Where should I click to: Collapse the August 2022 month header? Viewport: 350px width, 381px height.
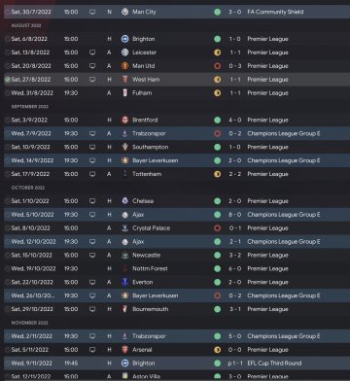point(26,25)
